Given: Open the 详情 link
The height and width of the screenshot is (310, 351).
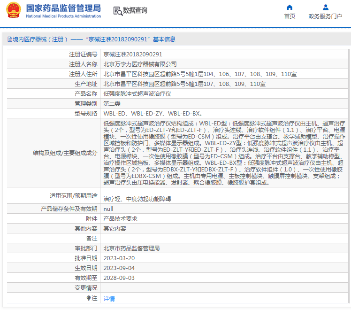Looking at the screenshot, I should point(109,298).
